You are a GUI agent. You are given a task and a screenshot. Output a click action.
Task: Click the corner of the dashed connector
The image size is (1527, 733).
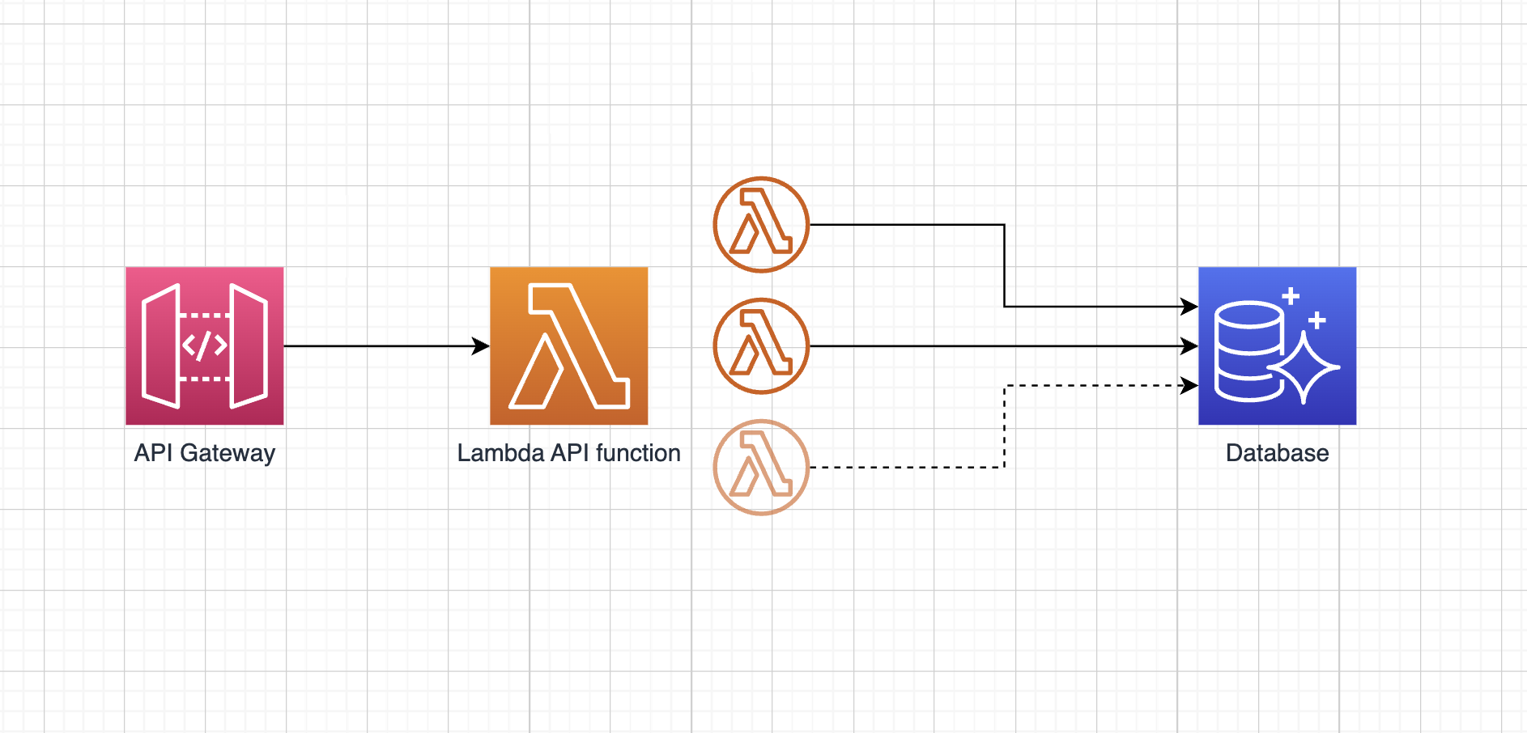coord(1004,467)
